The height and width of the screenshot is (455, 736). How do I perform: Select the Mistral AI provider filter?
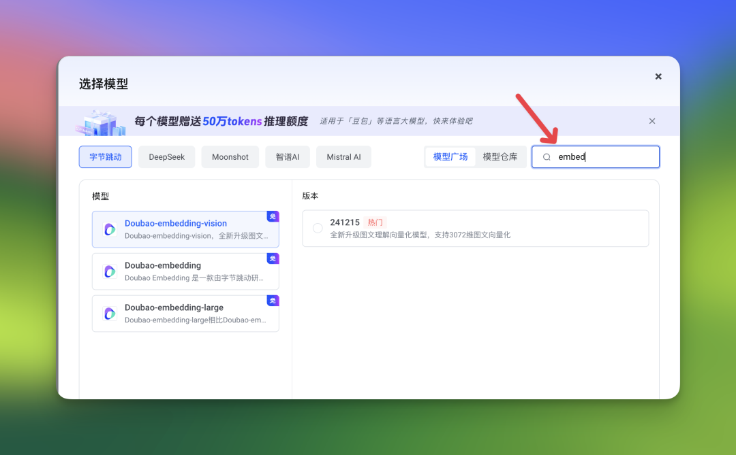tap(343, 157)
